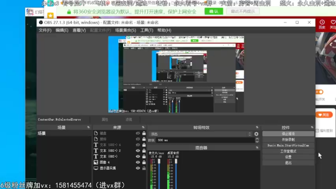Hide the 文本 (GDI+) 2 source
Screen dimensions: 336x189
[x=138, y=151]
